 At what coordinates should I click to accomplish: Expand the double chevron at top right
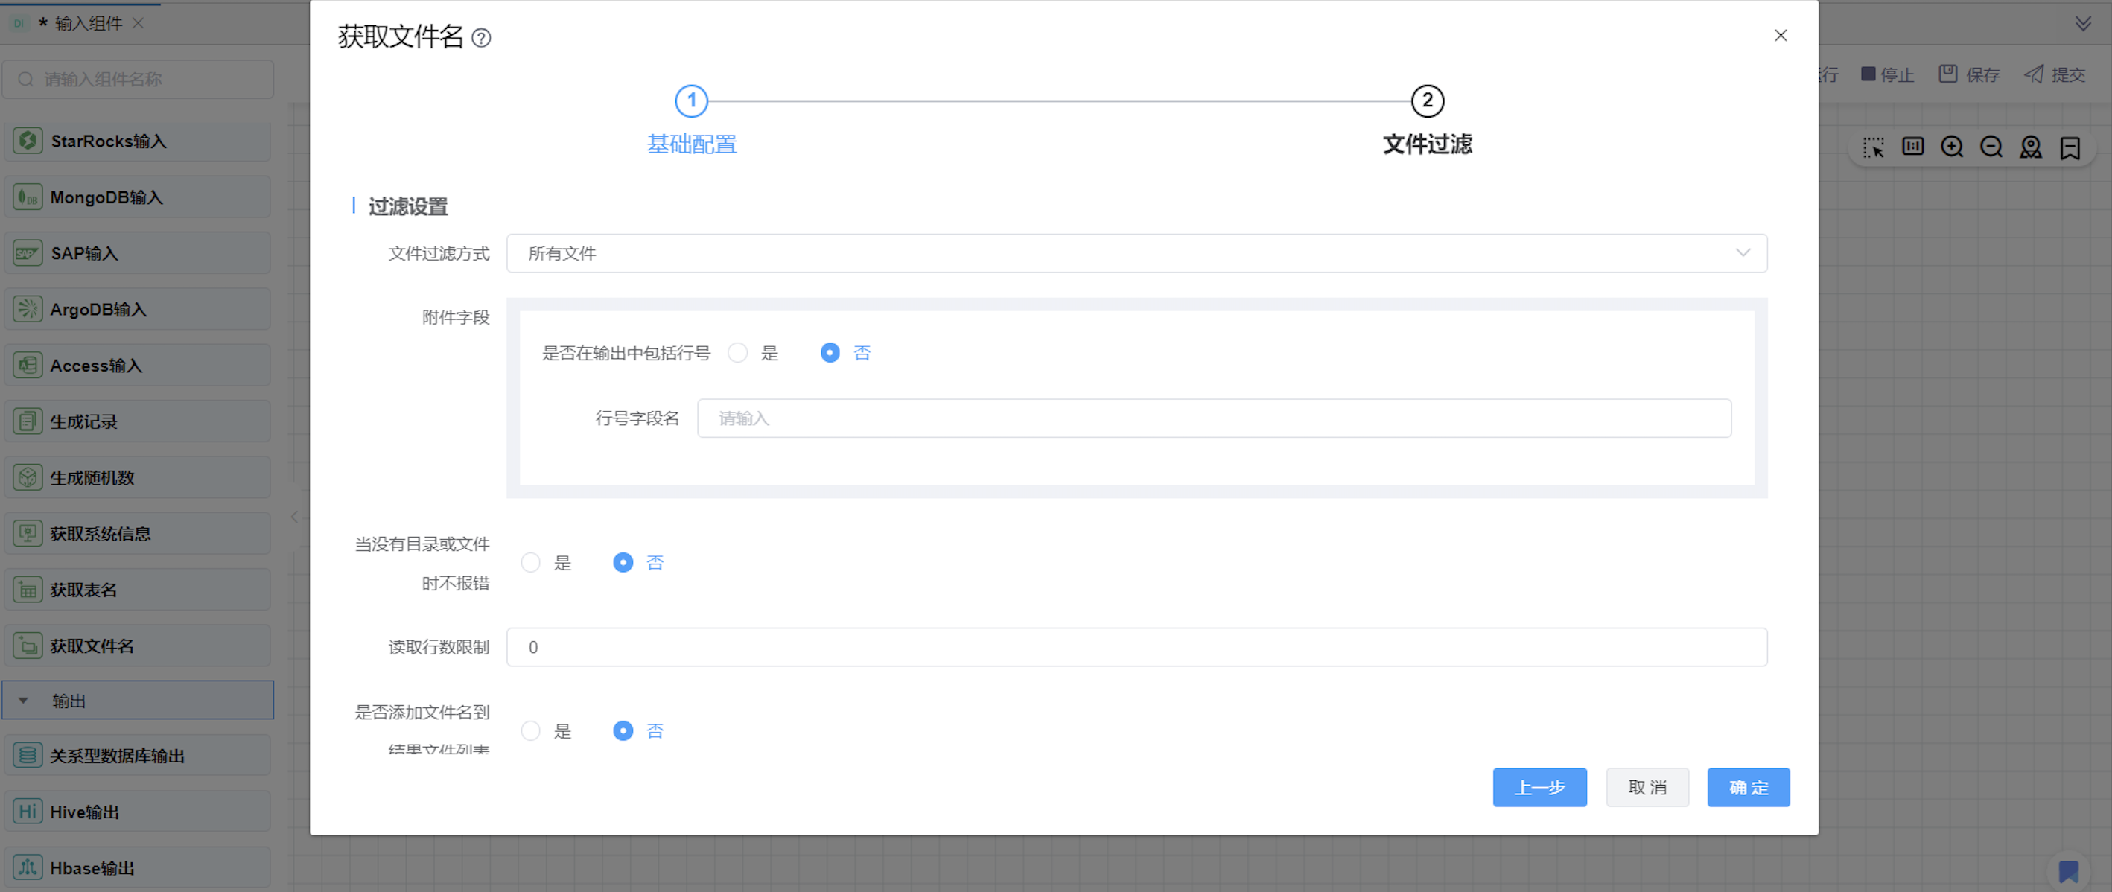click(2082, 23)
